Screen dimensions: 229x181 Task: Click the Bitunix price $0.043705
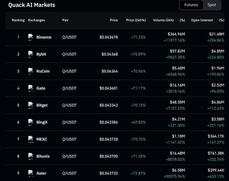coord(108,156)
